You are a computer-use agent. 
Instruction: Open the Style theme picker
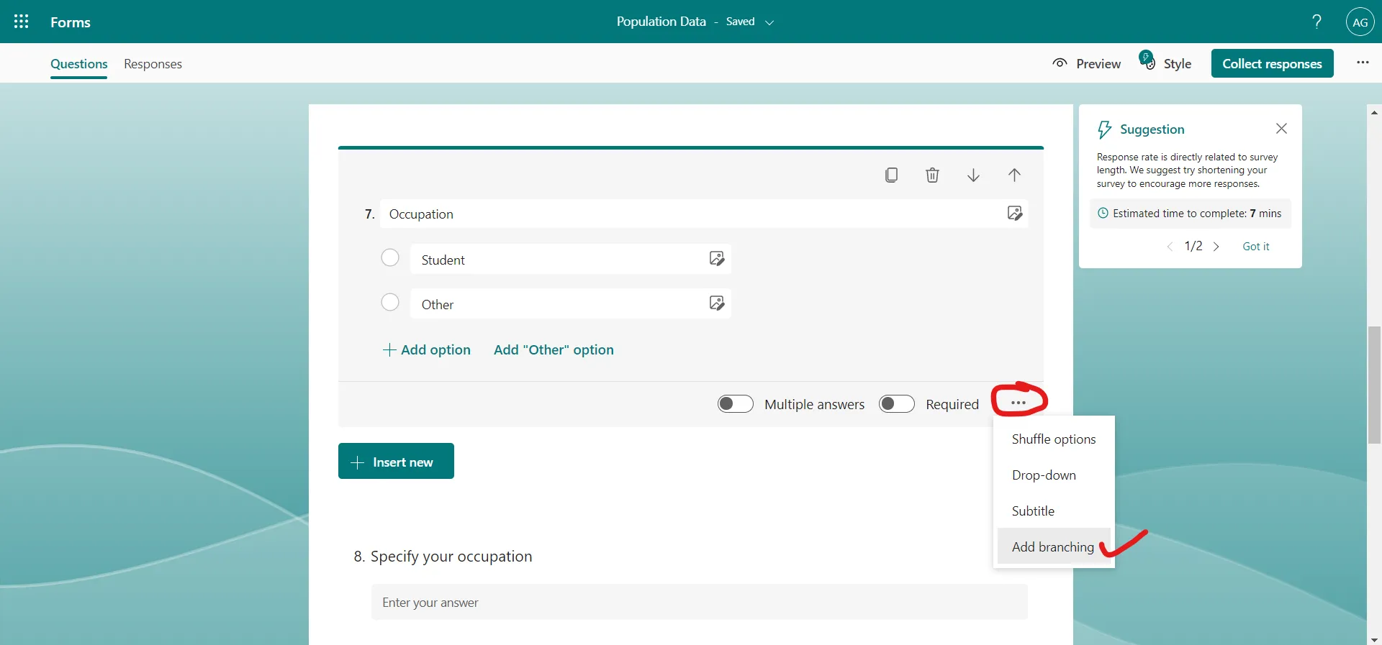(1165, 62)
